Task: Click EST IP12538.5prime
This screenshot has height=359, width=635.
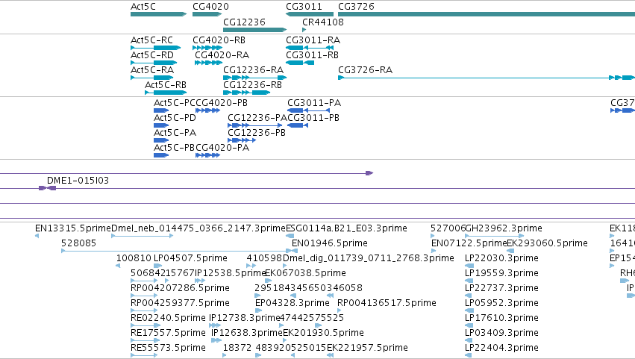Action: [x=231, y=273]
